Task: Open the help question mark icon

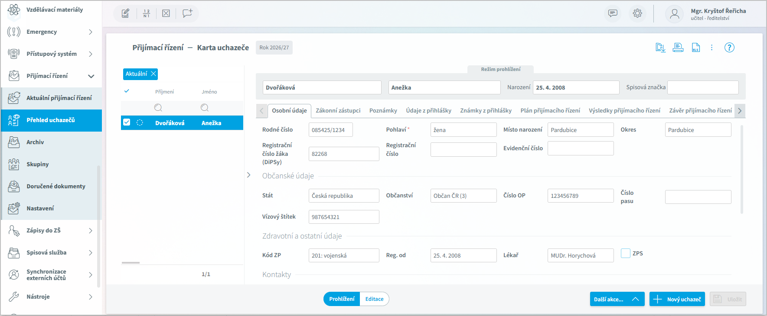Action: pos(729,48)
